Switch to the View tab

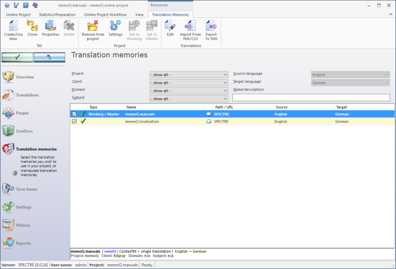coord(139,15)
